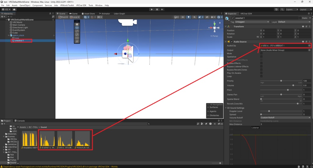Select the Transform combined tool

click(77, 41)
